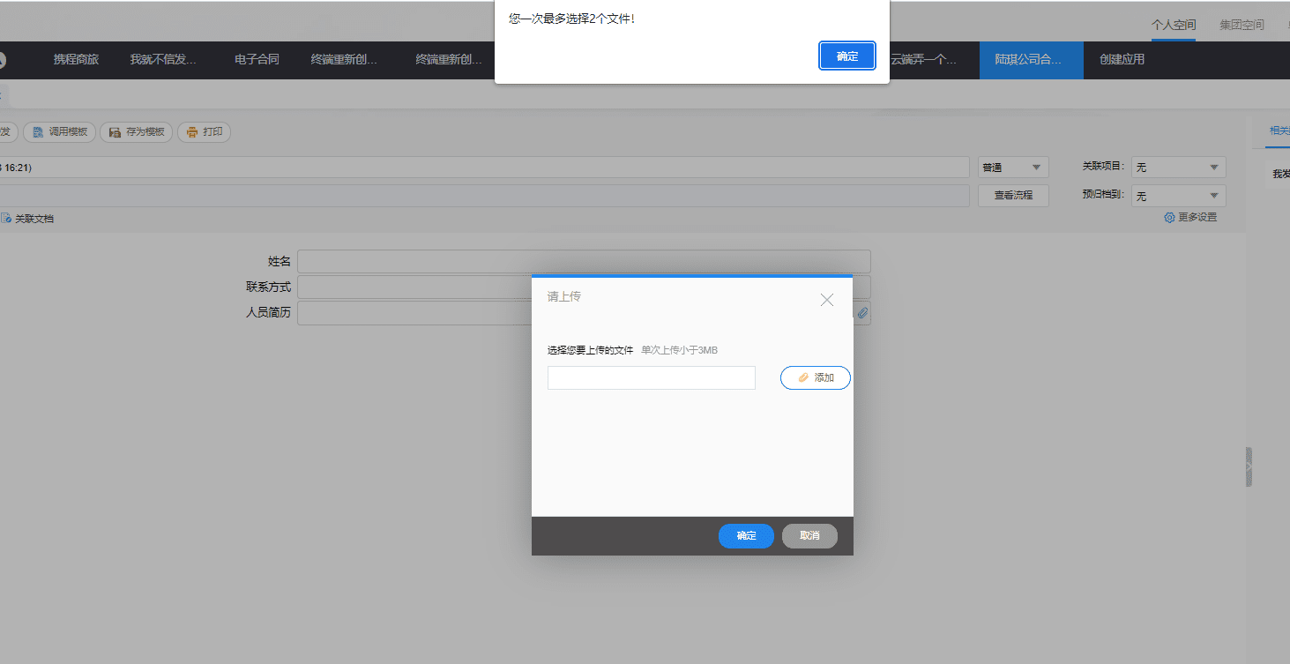Click the 查看流程 view workflow button
This screenshot has width=1290, height=664.
click(x=1013, y=196)
